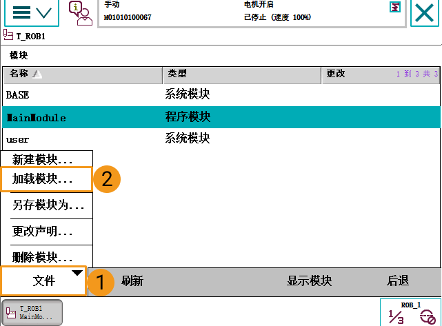Select the user module row

221,139
